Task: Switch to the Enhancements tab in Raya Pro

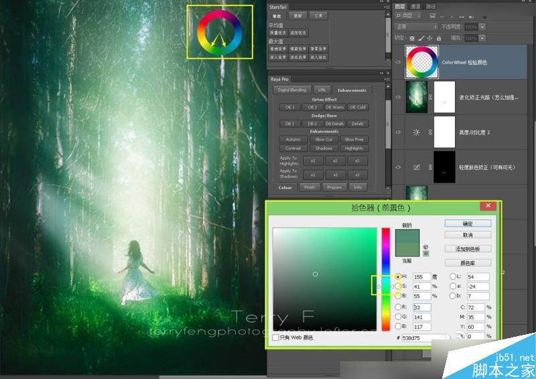Action: (x=352, y=90)
